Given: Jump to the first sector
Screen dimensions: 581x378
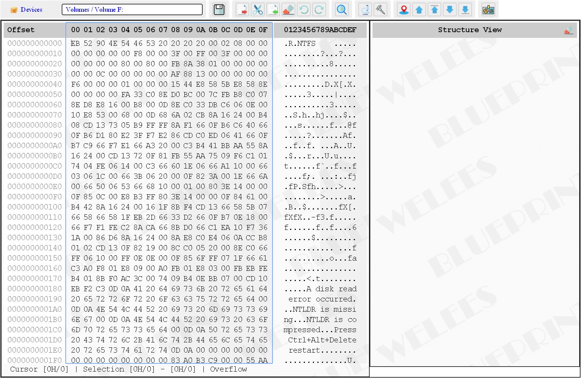Looking at the screenshot, I should 434,9.
